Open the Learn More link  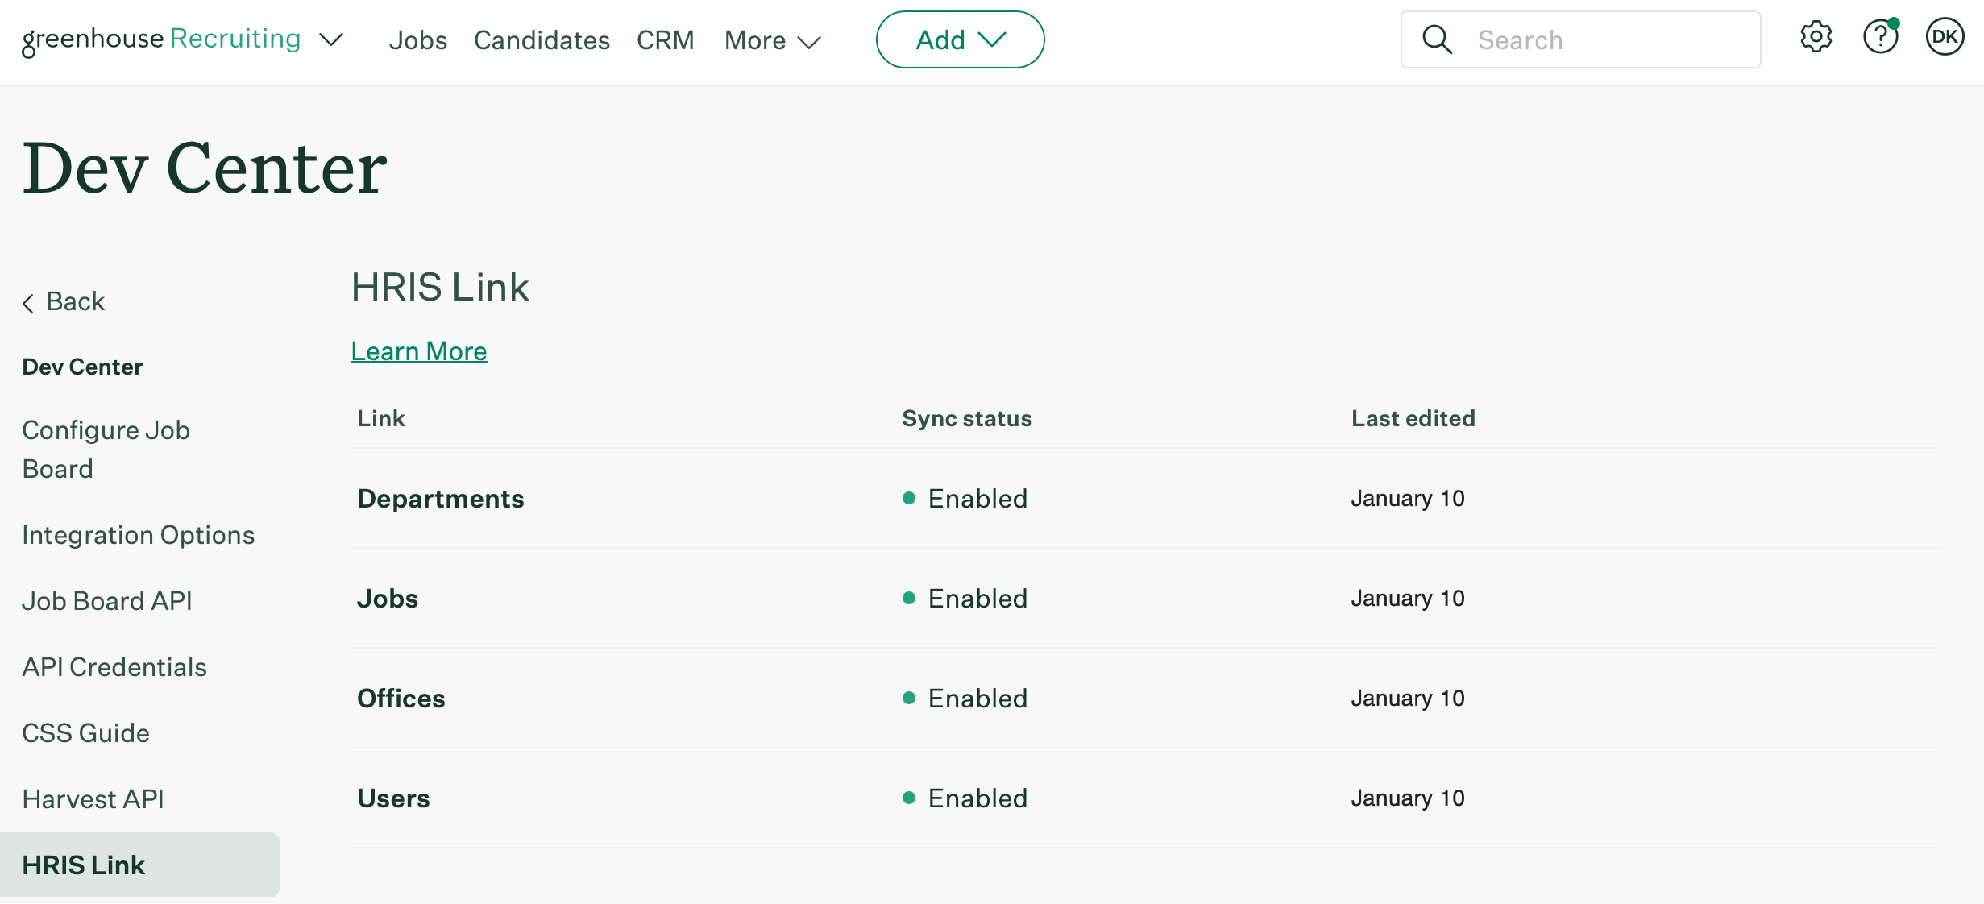click(x=419, y=350)
